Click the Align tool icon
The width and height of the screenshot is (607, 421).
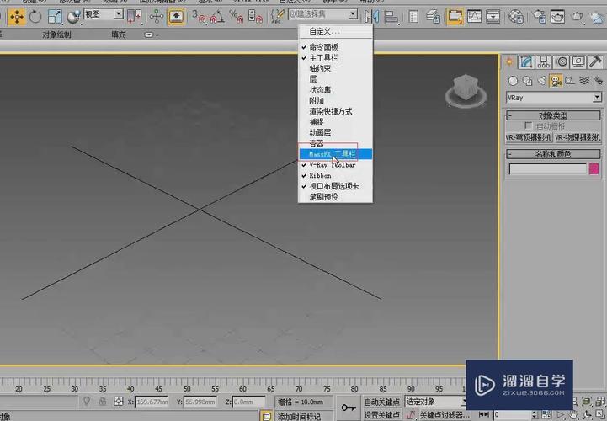(391, 17)
